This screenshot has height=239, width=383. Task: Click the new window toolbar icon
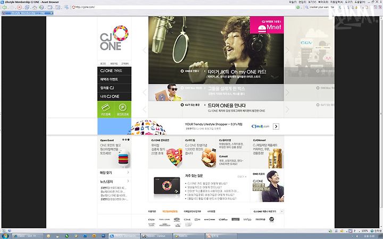[x=50, y=7]
